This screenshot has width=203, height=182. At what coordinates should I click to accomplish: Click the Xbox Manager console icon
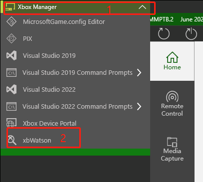(x=10, y=7)
